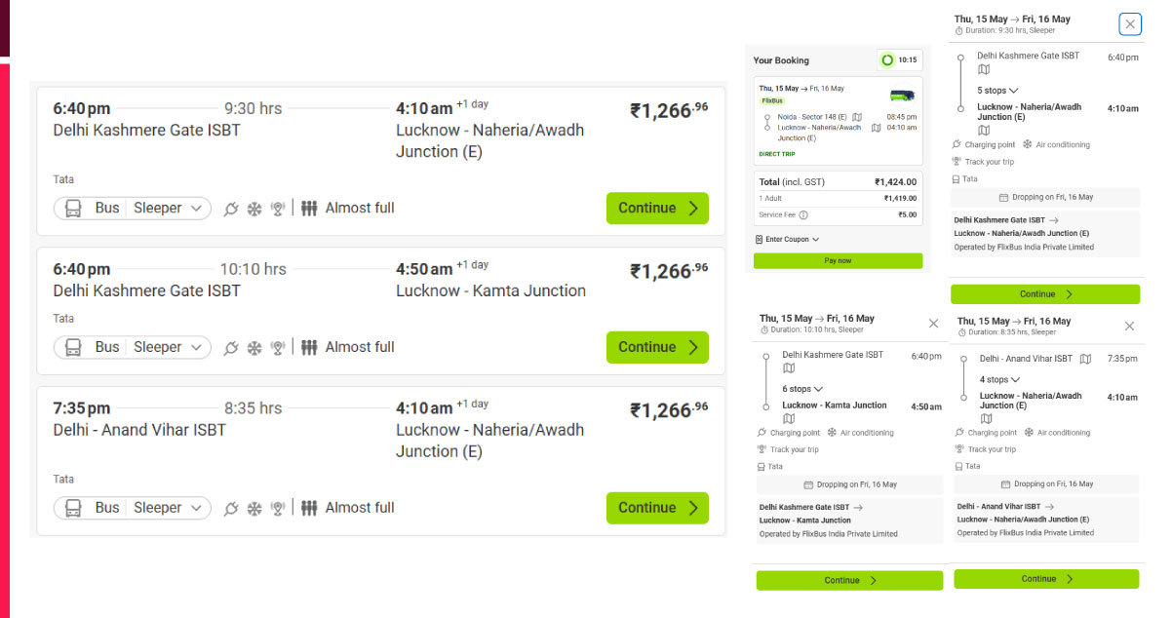Close the 8:35 hrs trip details panel
Viewport: 1172px width, 618px height.
(x=1129, y=326)
